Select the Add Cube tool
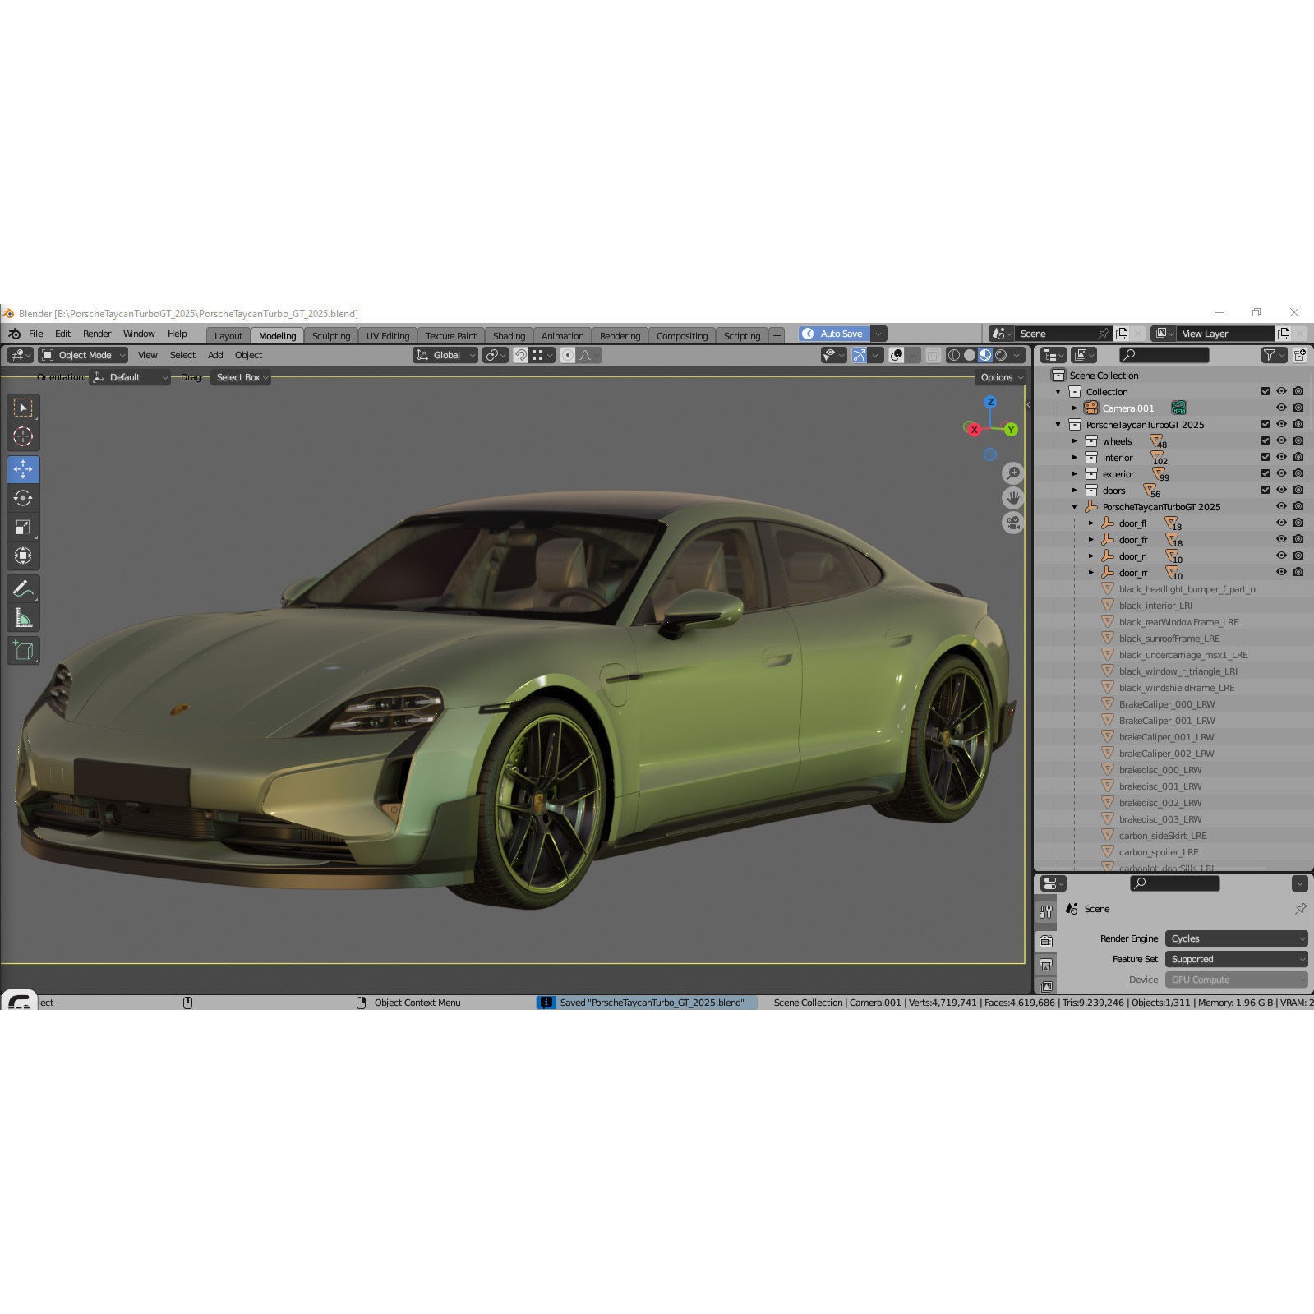This screenshot has width=1314, height=1314. [x=23, y=651]
